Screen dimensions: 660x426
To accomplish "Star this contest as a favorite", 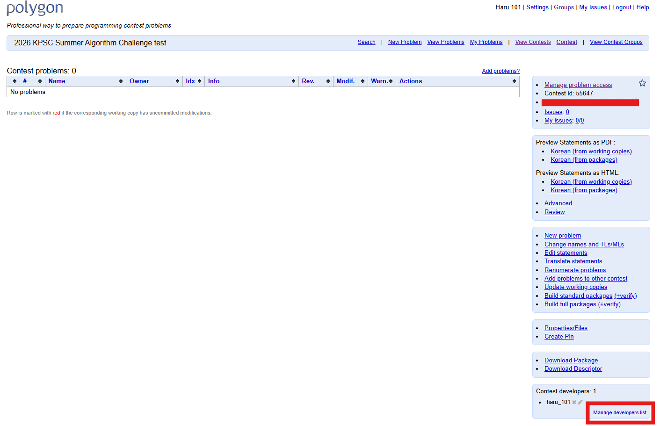I will pos(642,83).
